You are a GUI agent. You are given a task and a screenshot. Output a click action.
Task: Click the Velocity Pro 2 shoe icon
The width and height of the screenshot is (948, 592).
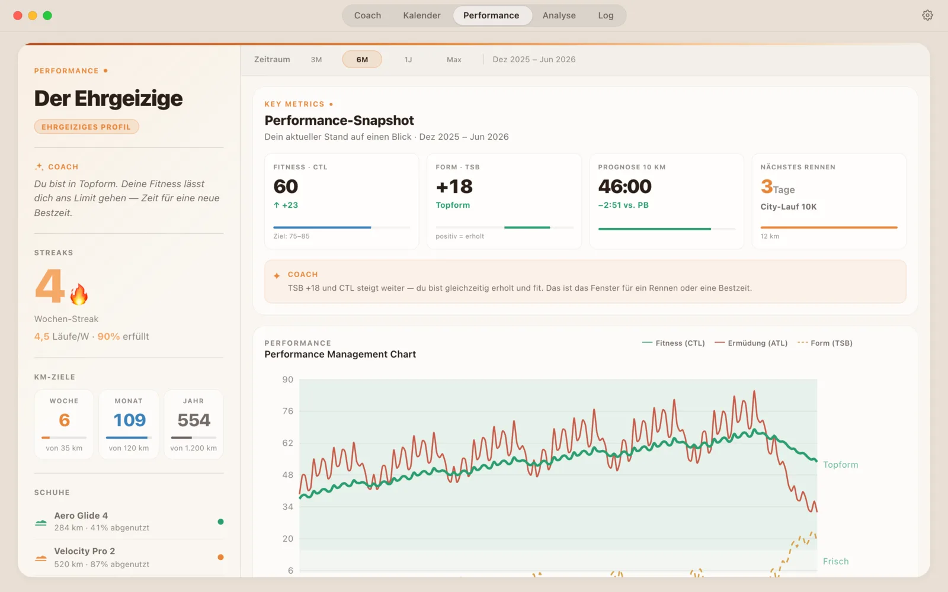tap(41, 558)
